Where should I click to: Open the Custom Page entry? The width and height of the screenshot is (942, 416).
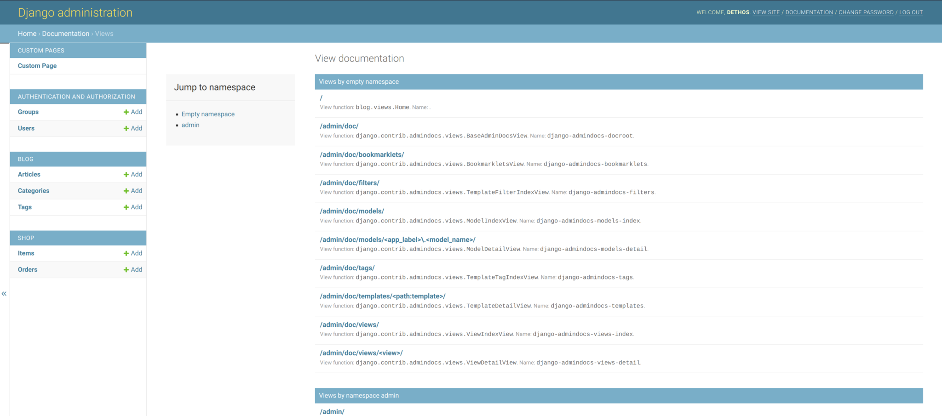[x=37, y=65]
